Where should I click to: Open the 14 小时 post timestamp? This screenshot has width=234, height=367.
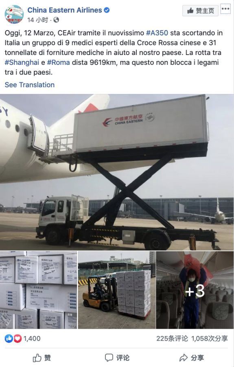[x=37, y=20]
